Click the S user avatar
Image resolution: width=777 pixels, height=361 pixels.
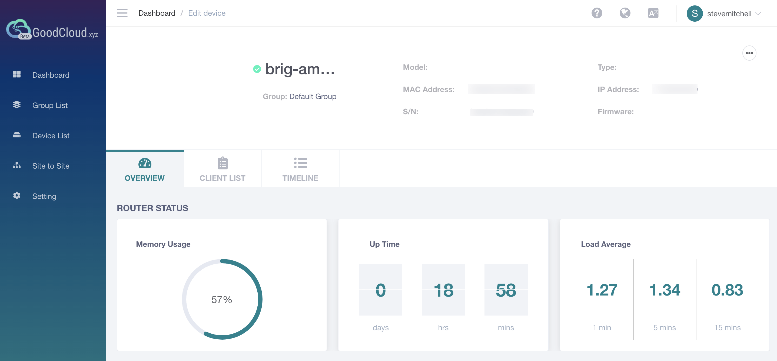694,14
